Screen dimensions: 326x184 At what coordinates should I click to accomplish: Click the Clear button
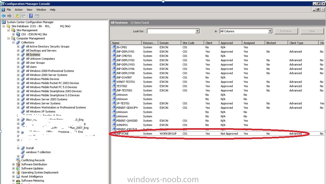312,31
